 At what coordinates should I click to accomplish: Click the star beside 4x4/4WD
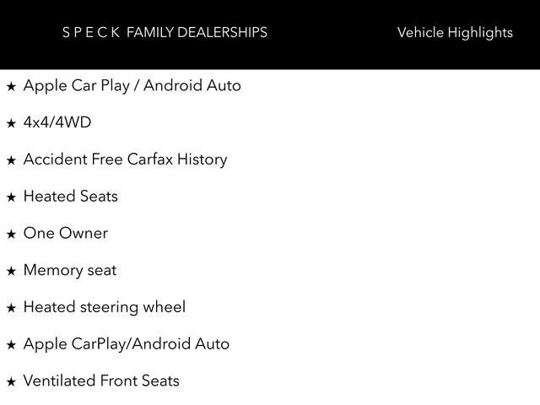point(11,123)
